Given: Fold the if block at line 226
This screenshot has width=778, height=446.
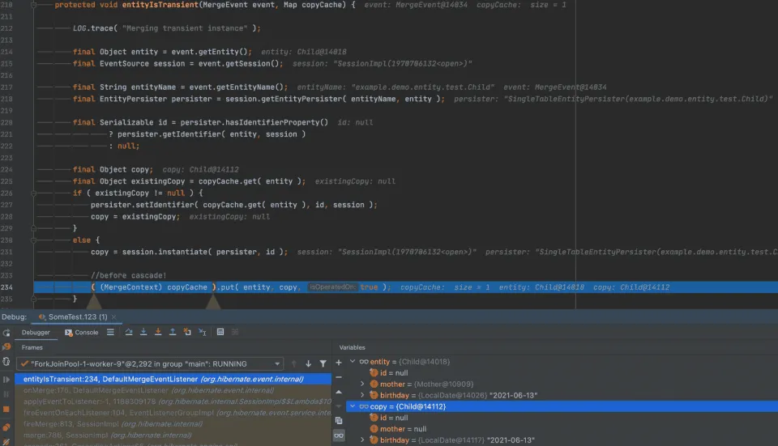Looking at the screenshot, I should [34, 193].
